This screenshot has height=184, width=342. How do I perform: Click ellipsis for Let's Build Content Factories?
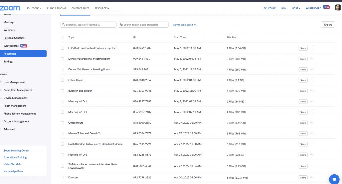tap(312, 48)
